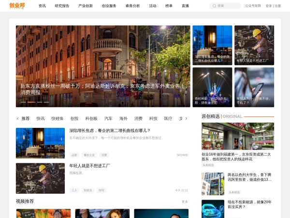Open article 深陷增长焦虑 headline in list
Screen dimensions: 290x218
pyautogui.click(x=110, y=131)
